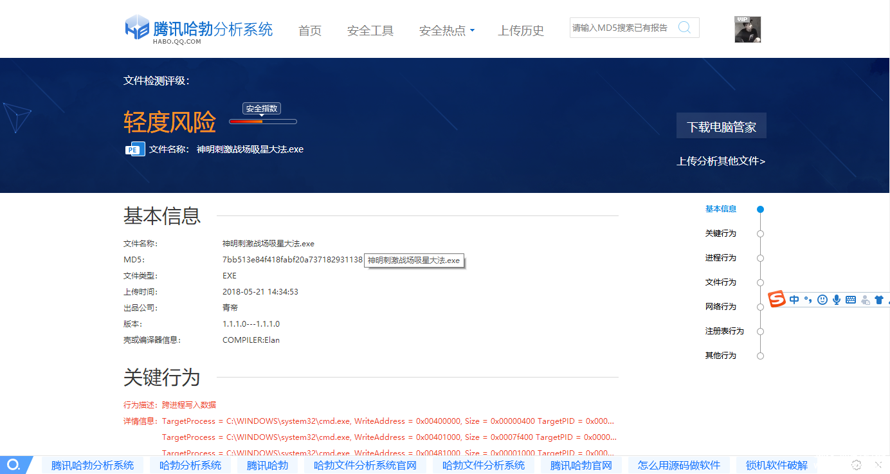Jump to 基本信息 in side navigation
890x474 pixels.
pyautogui.click(x=721, y=209)
